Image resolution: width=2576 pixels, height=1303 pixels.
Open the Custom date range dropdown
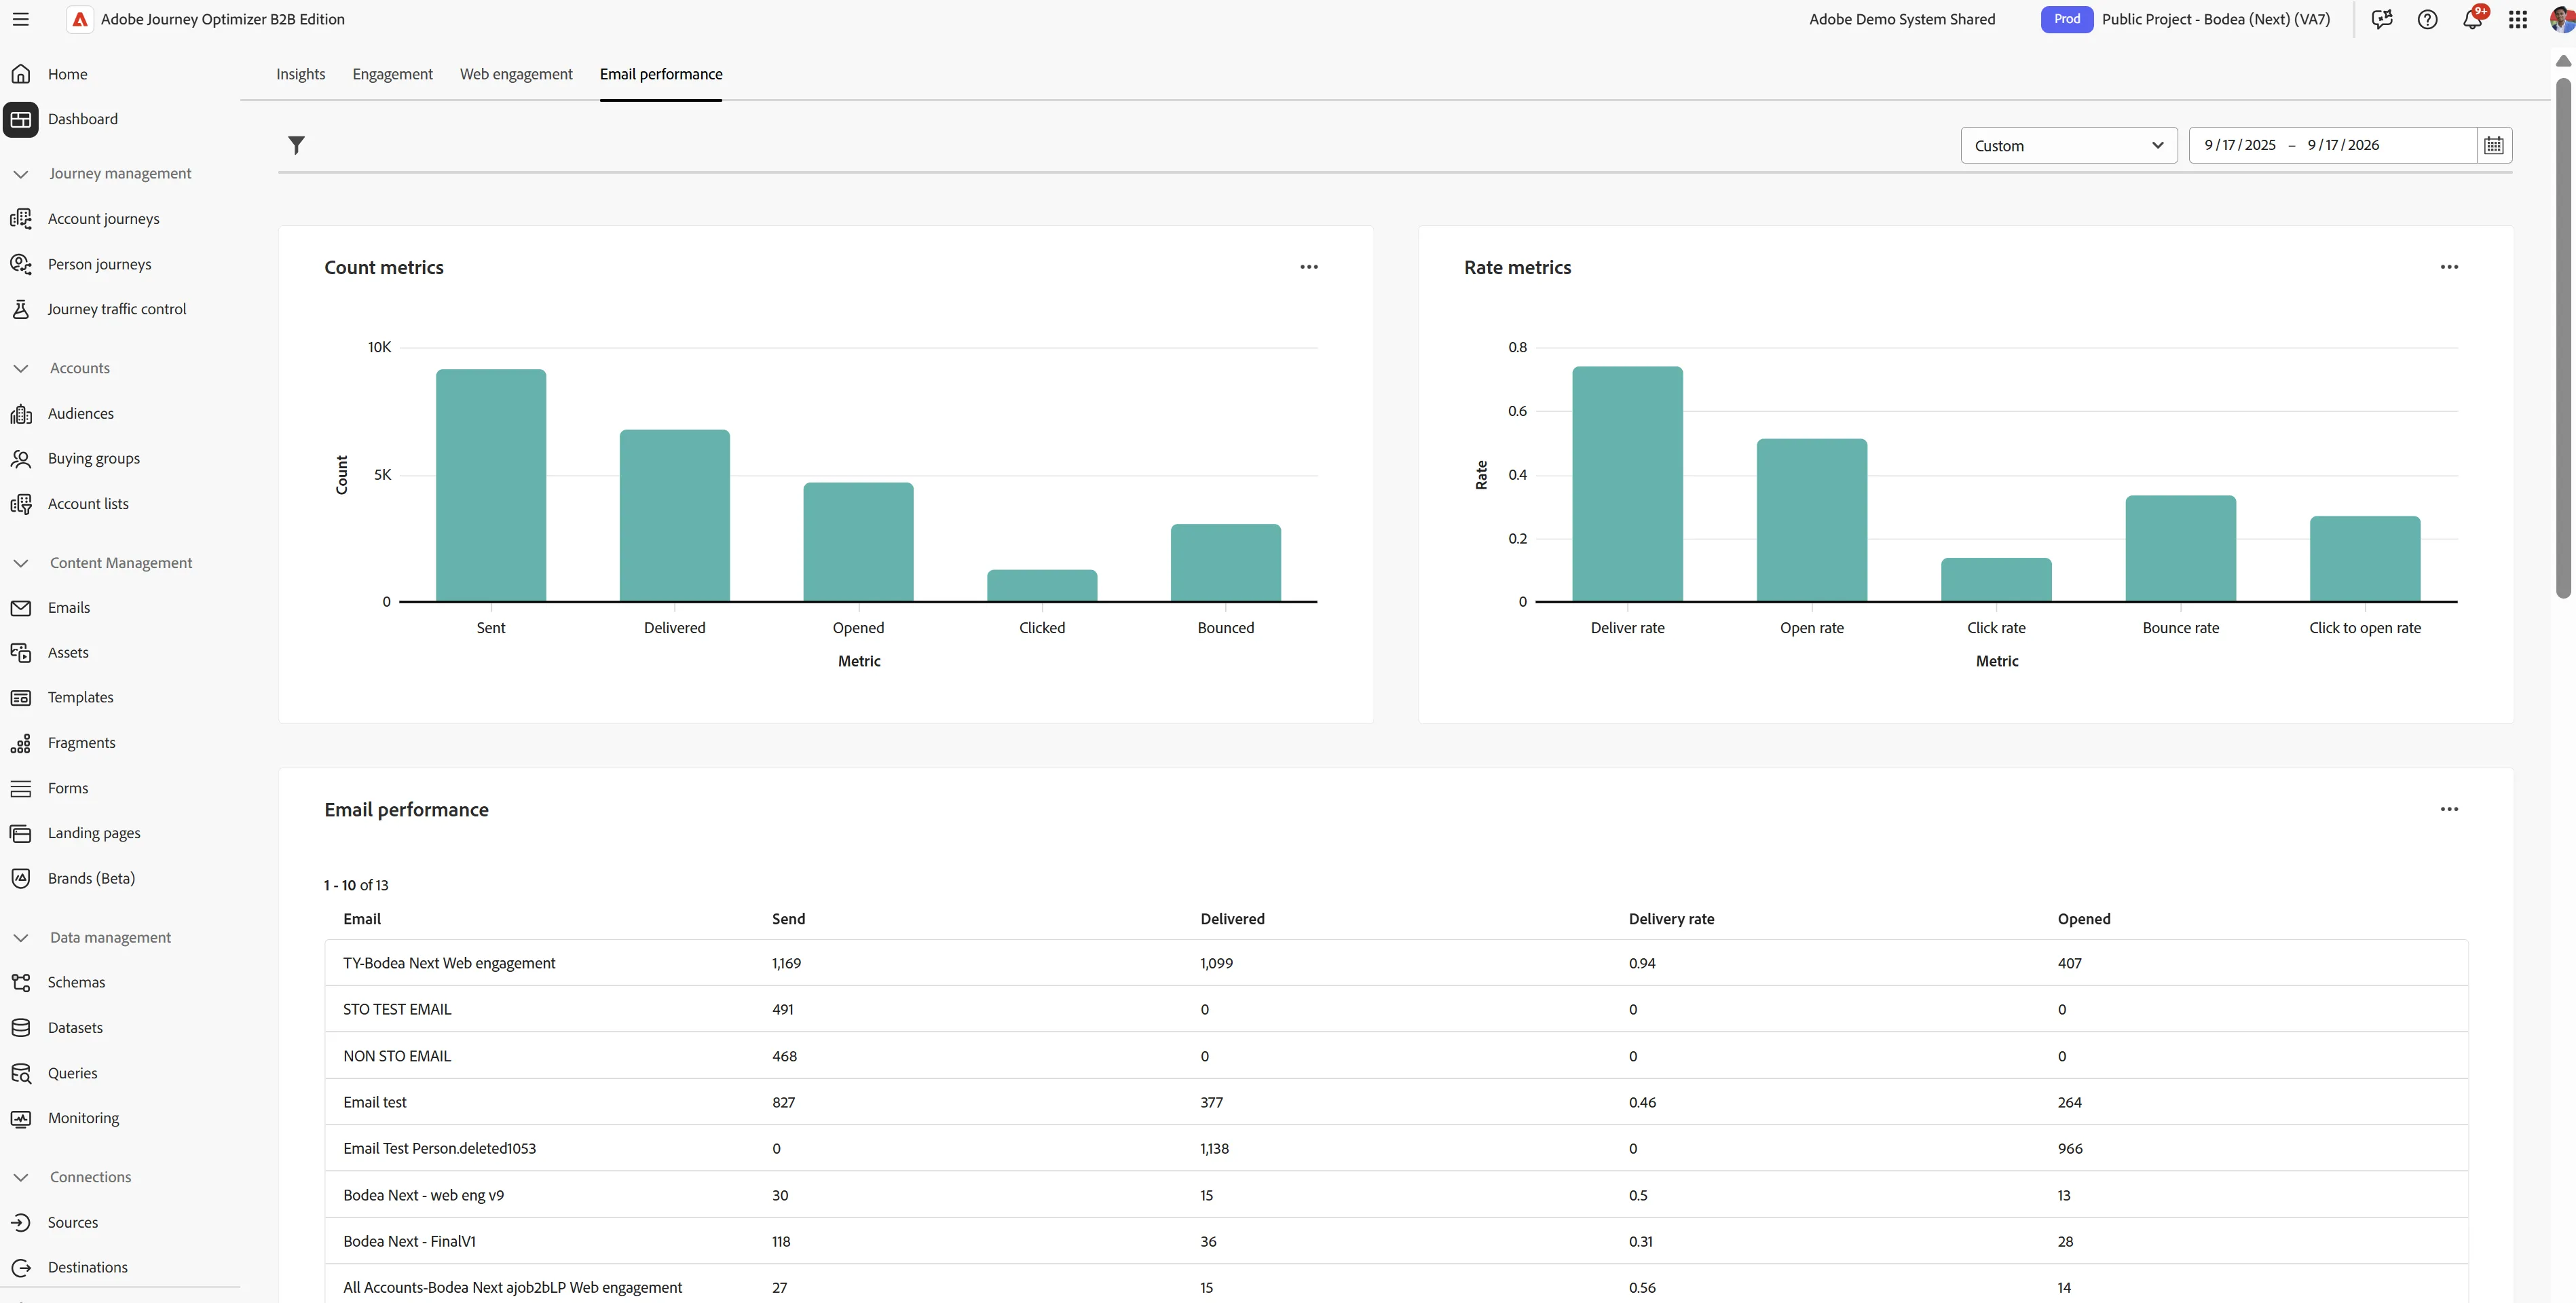pyautogui.click(x=2068, y=145)
